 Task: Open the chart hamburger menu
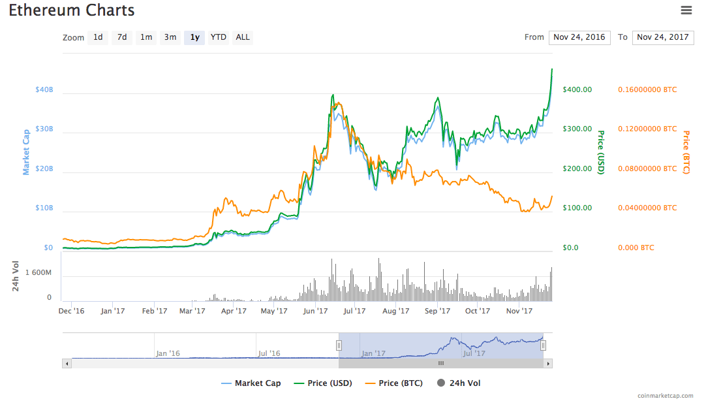click(x=686, y=10)
